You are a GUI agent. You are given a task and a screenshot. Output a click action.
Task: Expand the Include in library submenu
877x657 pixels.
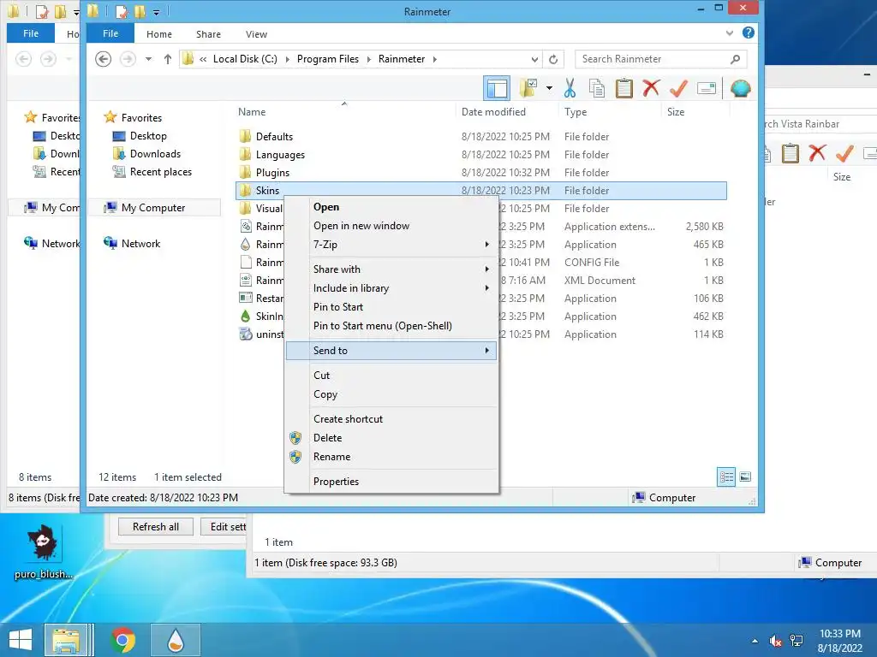(x=391, y=288)
